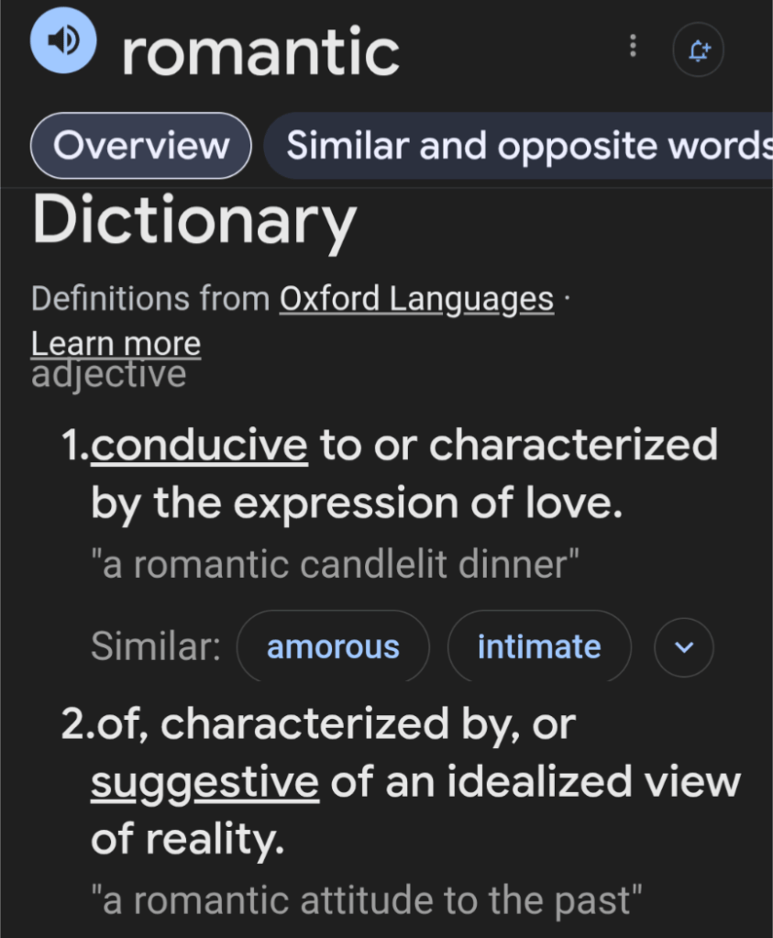The width and height of the screenshot is (773, 938).
Task: Open the Oxford Languages link
Action: [x=416, y=299]
